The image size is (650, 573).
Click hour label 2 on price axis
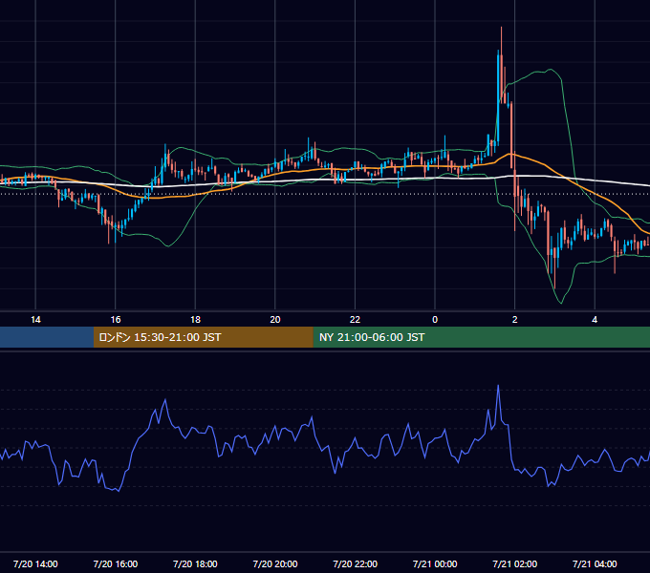[x=515, y=320]
